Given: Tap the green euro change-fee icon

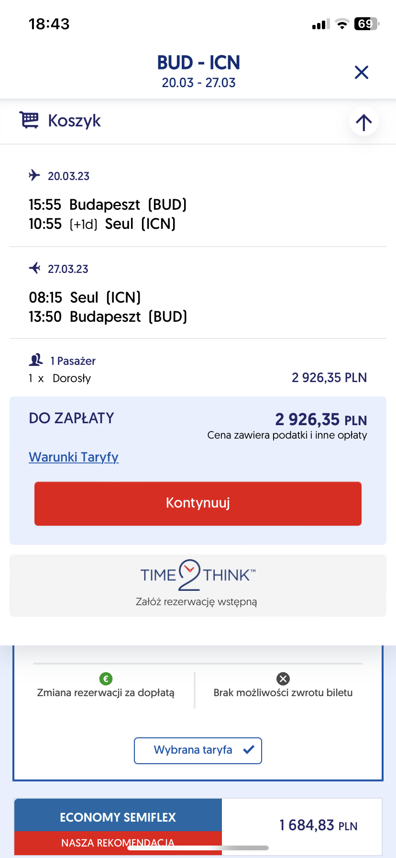Looking at the screenshot, I should 106,678.
